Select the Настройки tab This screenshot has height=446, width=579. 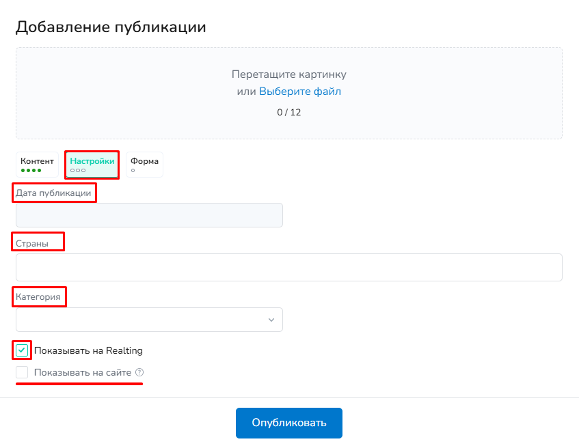click(92, 165)
